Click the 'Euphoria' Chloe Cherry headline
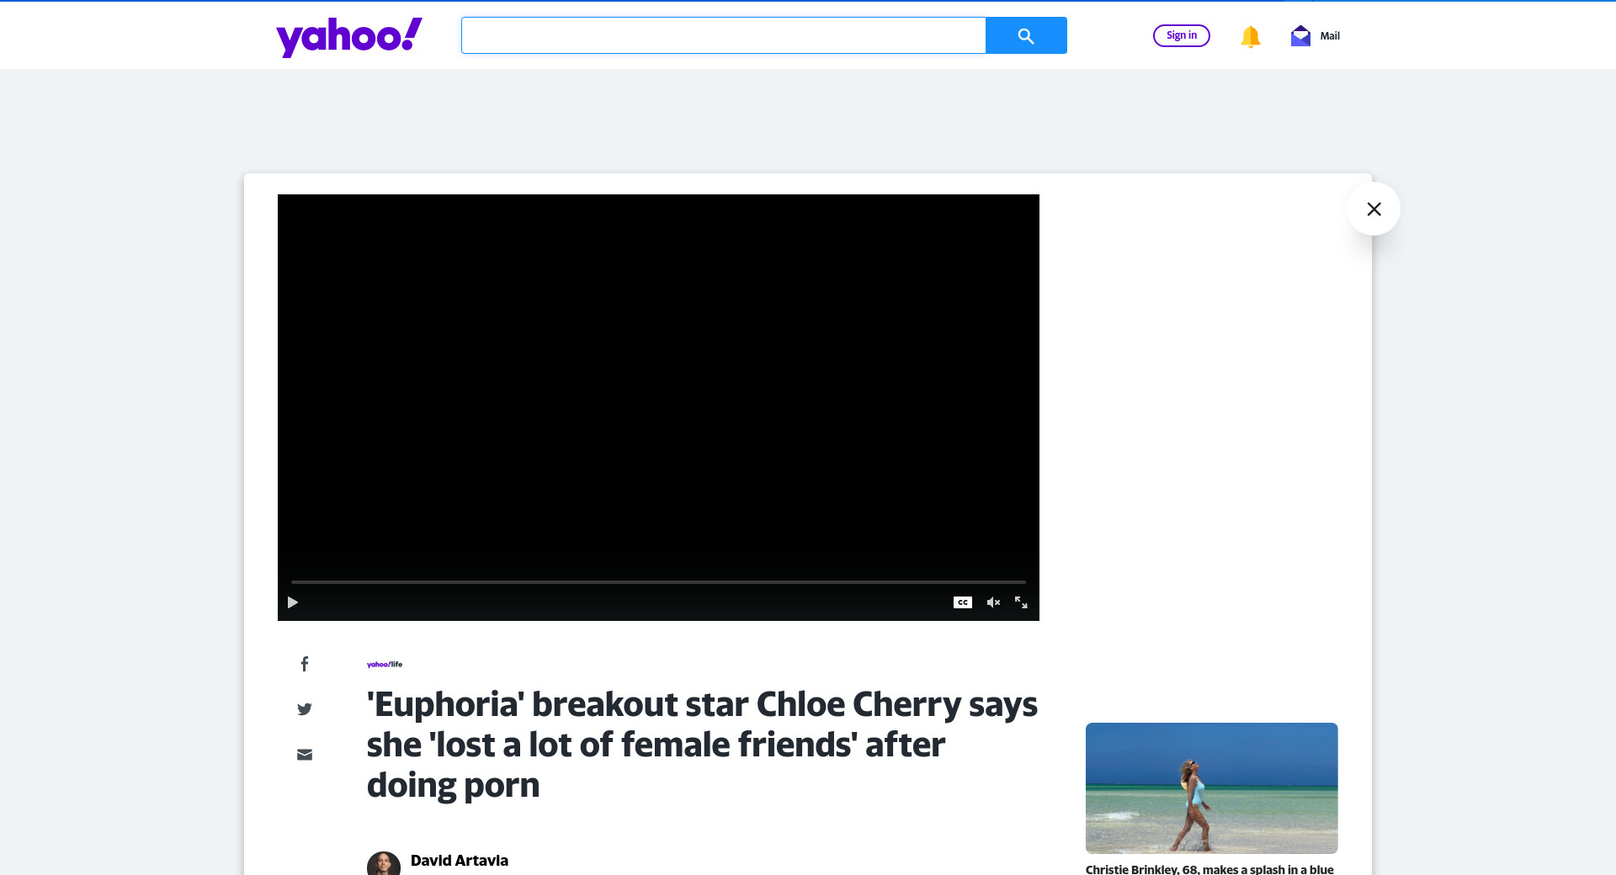Viewport: 1616px width, 875px height. 702,745
